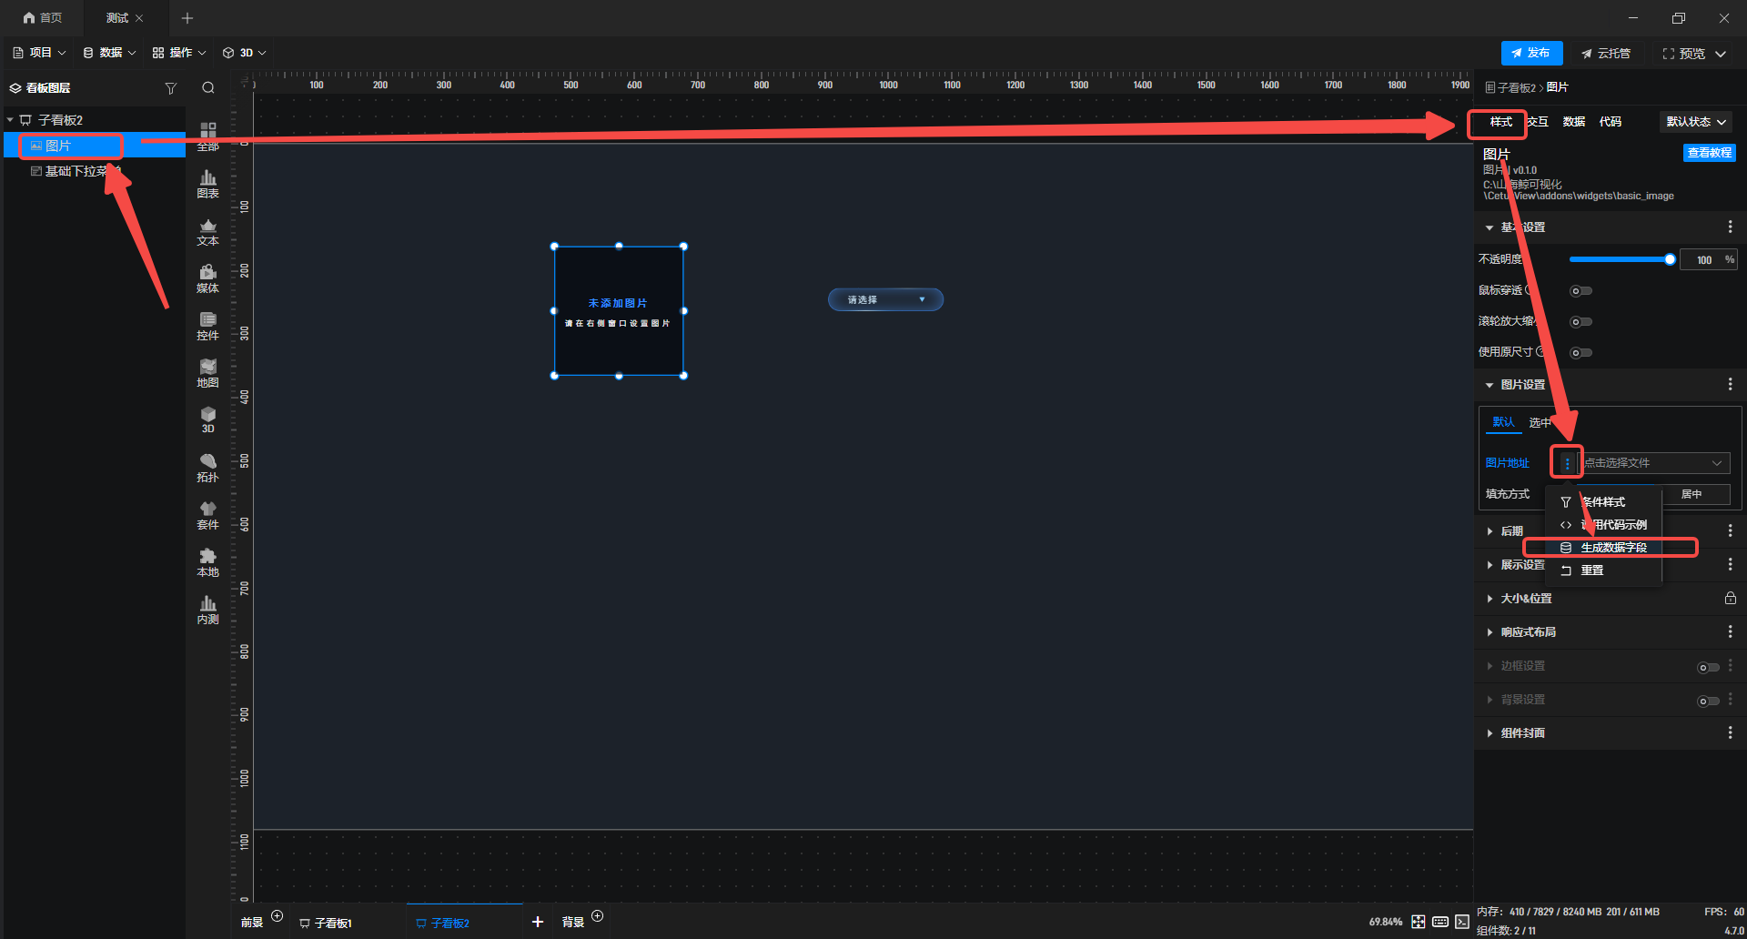Expand the 响应式布局 section

1528,632
